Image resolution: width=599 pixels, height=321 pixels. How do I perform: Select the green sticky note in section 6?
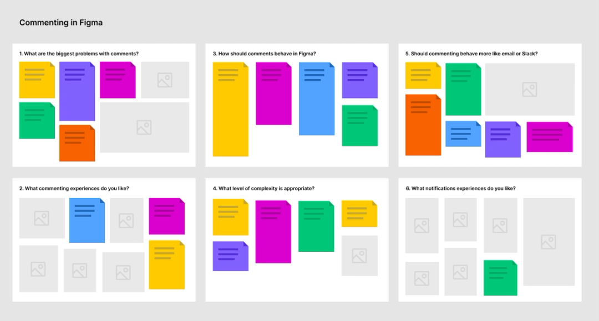pyautogui.click(x=500, y=277)
